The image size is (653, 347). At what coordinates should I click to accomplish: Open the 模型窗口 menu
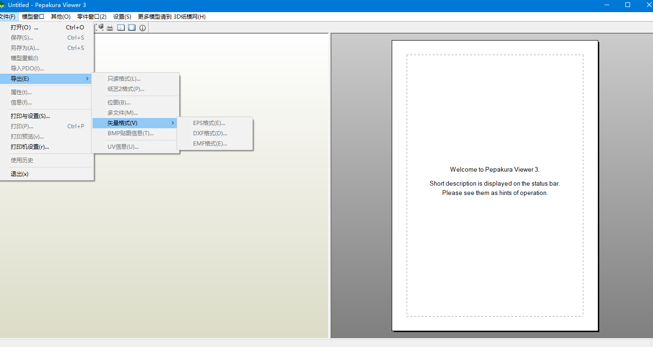click(x=33, y=17)
